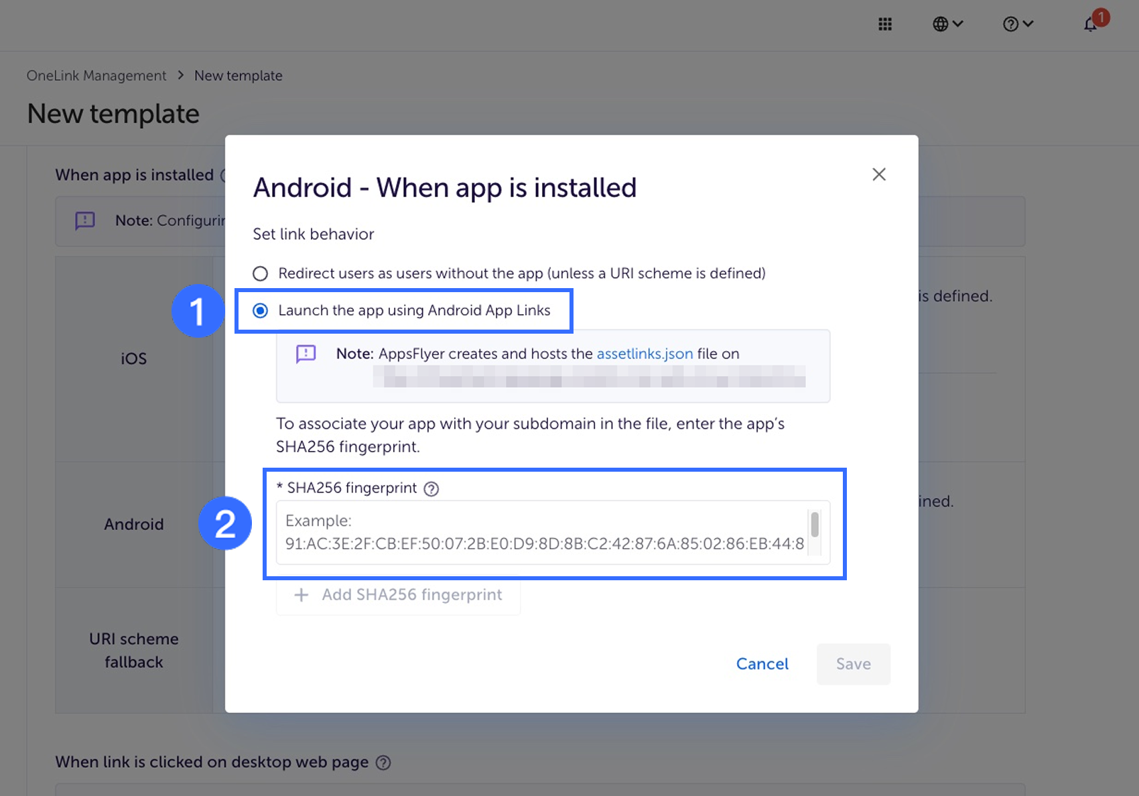Click the Save button
The width and height of the screenshot is (1139, 796).
coord(853,664)
